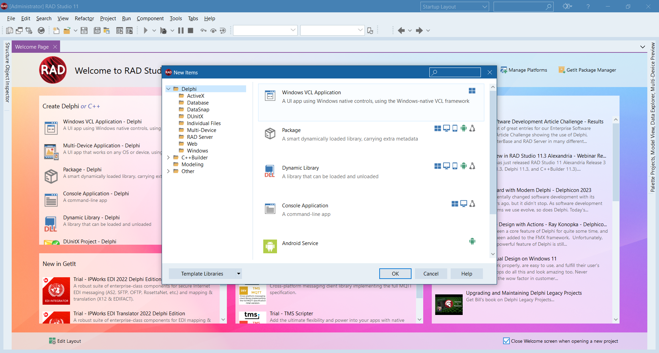Click the title bar IDE search box

coord(523,7)
